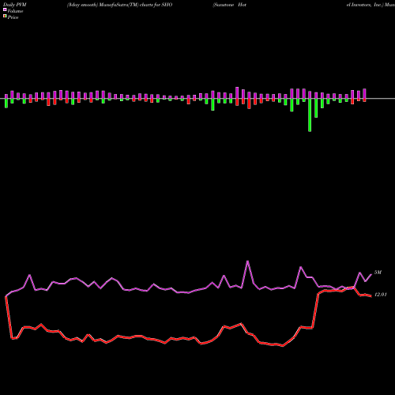This screenshot has width=395, height=395.
Task: Select the 'Volume' legend label
Action: (15, 11)
